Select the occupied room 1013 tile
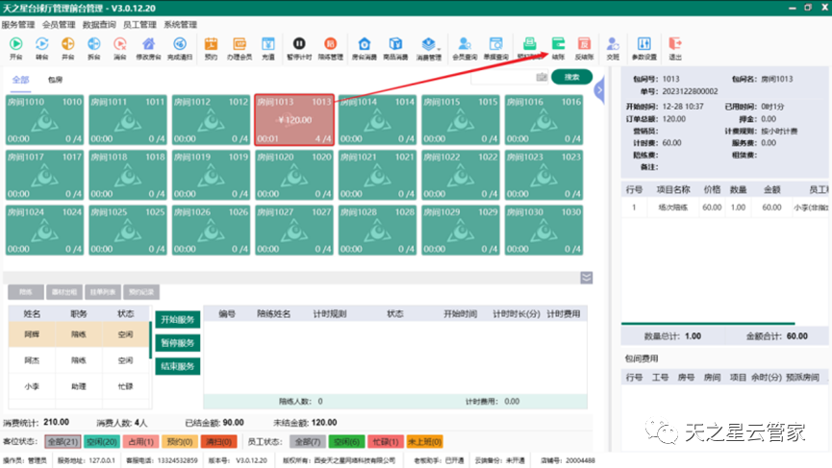The image size is (832, 468). point(294,120)
